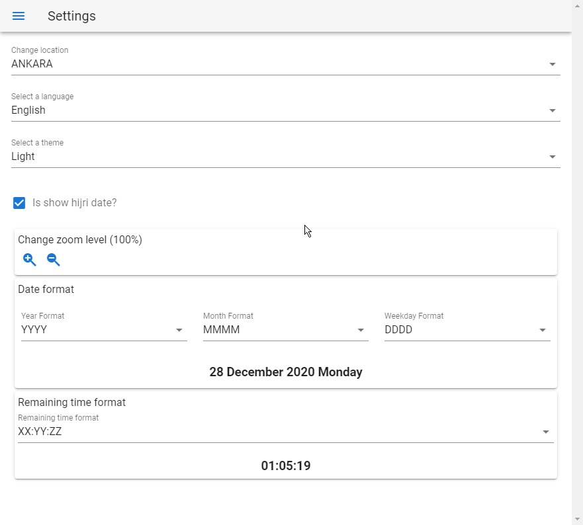Expand the Month Format selector
Screen dimensions: 583x525
click(x=281, y=330)
